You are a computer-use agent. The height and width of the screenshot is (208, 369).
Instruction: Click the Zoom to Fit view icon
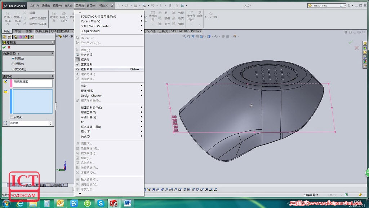coord(184,36)
